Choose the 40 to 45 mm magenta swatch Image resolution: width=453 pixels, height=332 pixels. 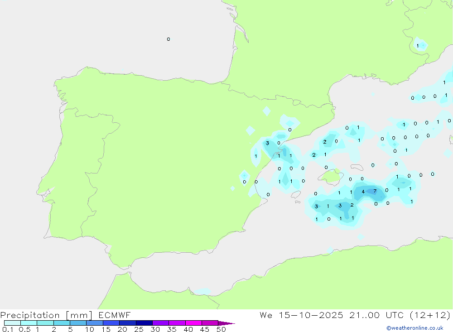coord(193,323)
